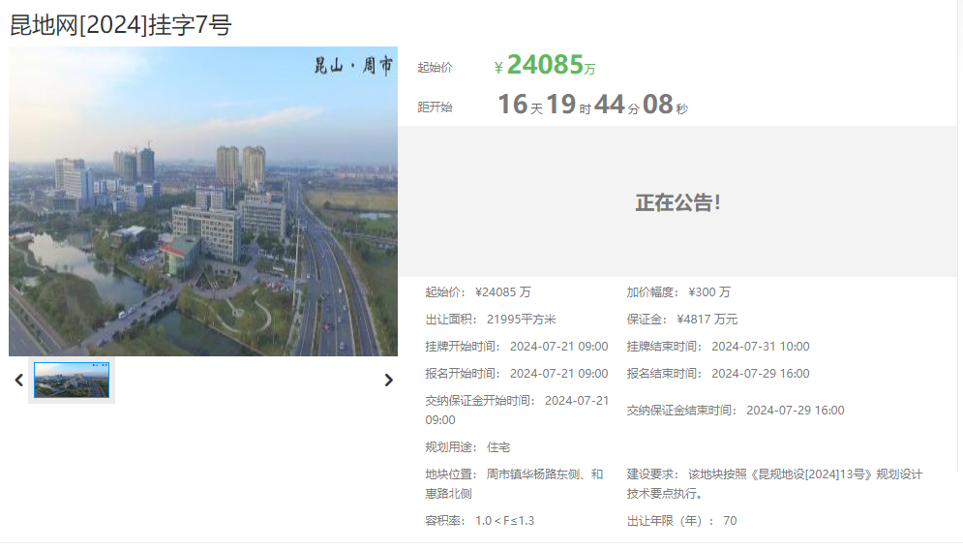This screenshot has height=550, width=963.
Task: Click the next image arrow
Action: (x=388, y=381)
